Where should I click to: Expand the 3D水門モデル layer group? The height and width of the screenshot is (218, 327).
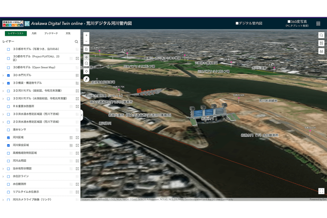point(3,75)
